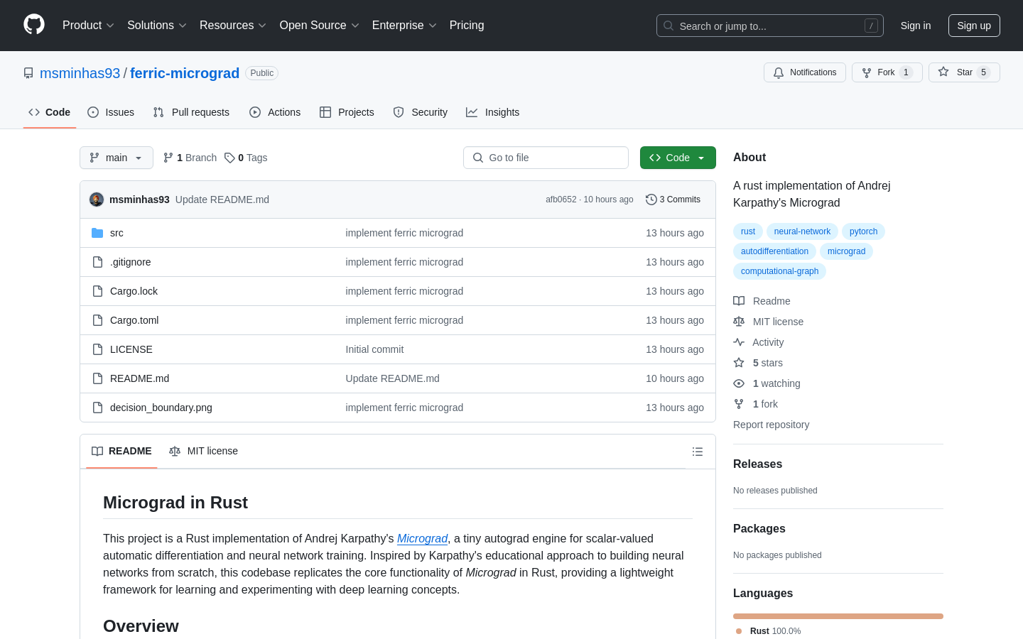This screenshot has height=639, width=1023.
Task: Select the computational-graph topic tag
Action: click(x=779, y=271)
